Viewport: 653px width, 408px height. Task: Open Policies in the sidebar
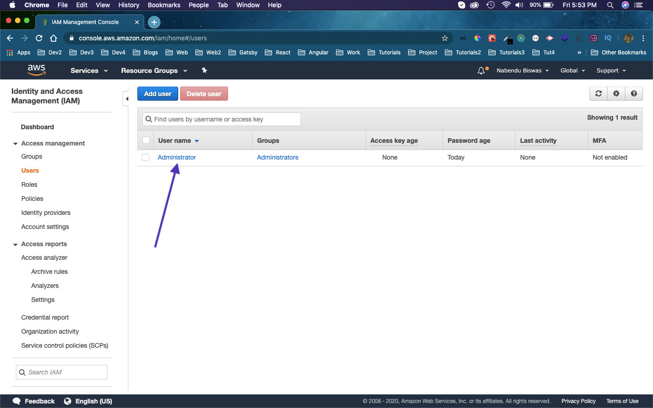(x=32, y=199)
